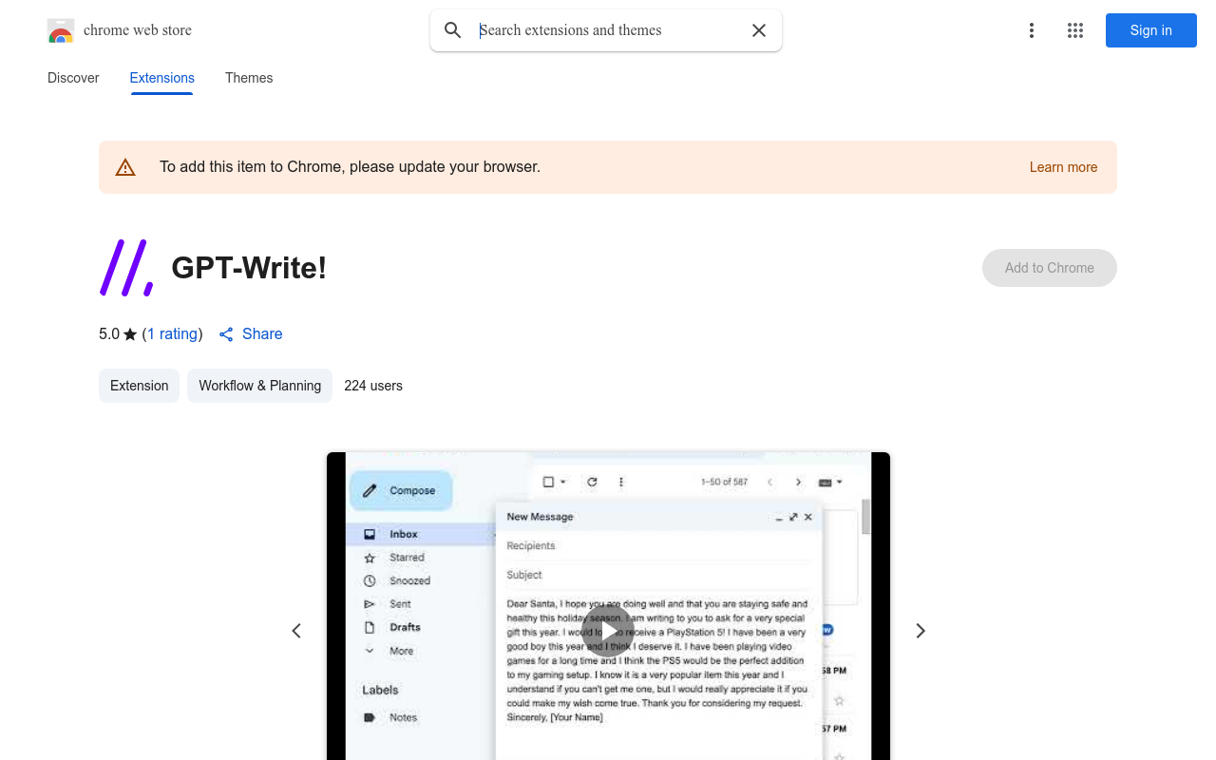Click the warning triangle icon in banner
The image size is (1216, 760).
point(125,167)
